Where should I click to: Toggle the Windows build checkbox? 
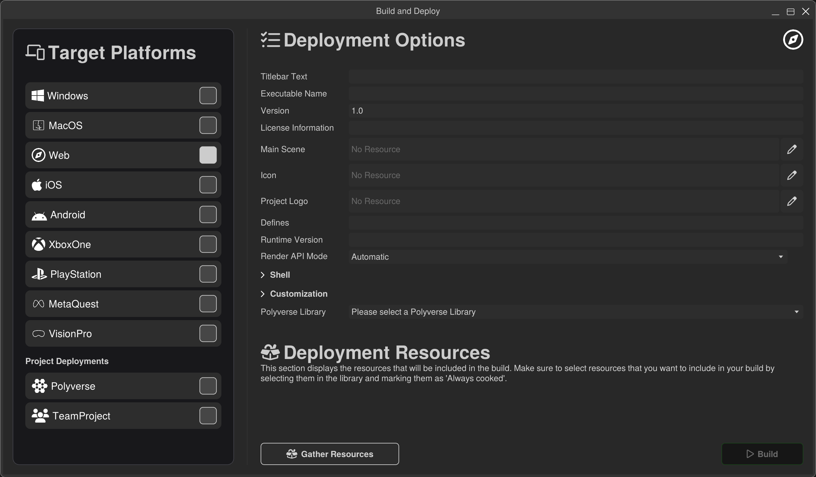(207, 95)
